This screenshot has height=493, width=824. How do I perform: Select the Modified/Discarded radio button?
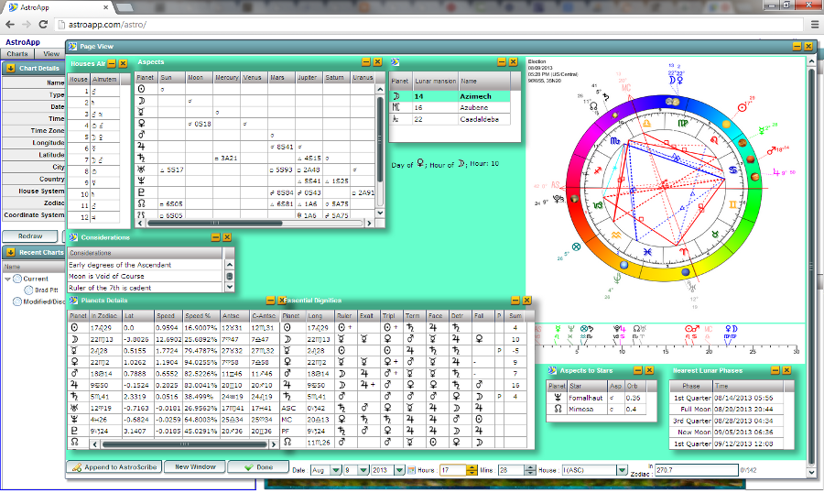click(x=17, y=301)
